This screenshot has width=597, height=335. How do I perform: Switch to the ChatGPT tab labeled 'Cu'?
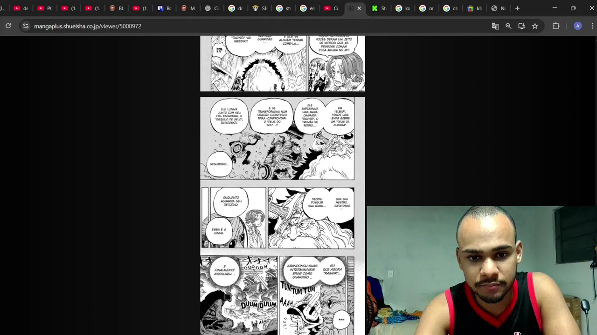pos(212,8)
